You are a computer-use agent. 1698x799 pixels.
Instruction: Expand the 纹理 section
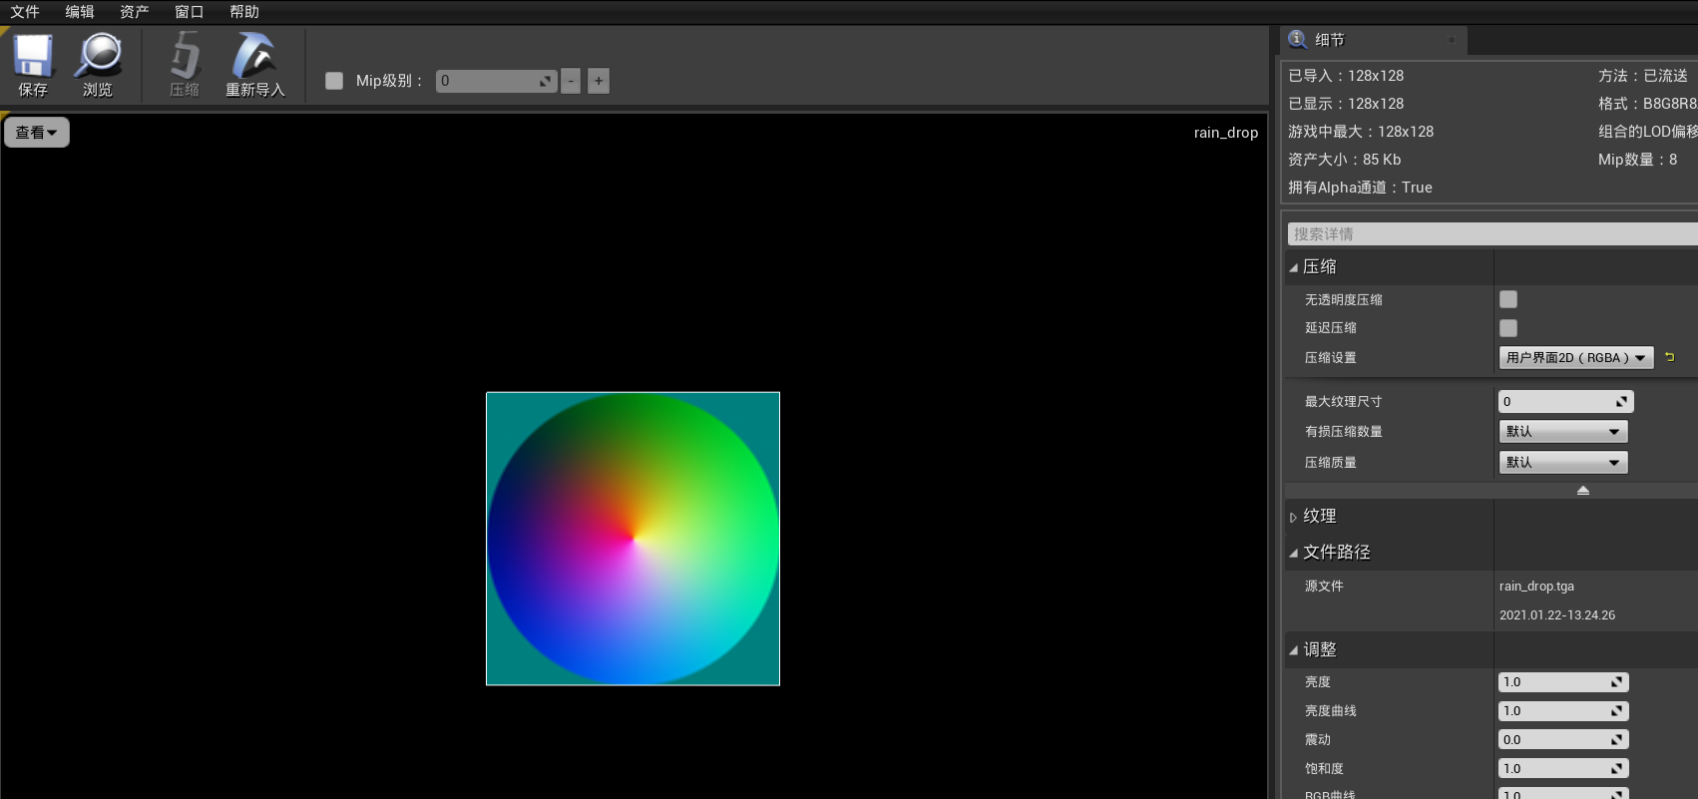coord(1293,517)
